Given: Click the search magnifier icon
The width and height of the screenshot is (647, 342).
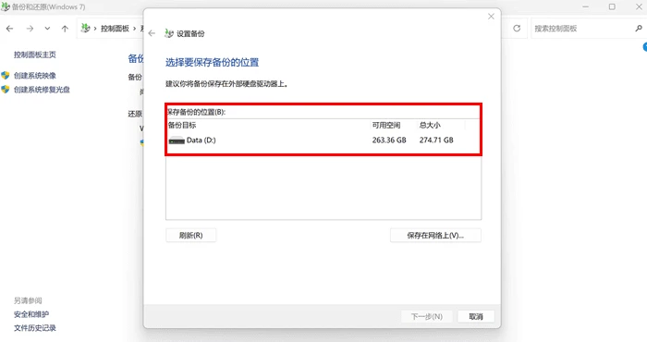Looking at the screenshot, I should (x=639, y=29).
